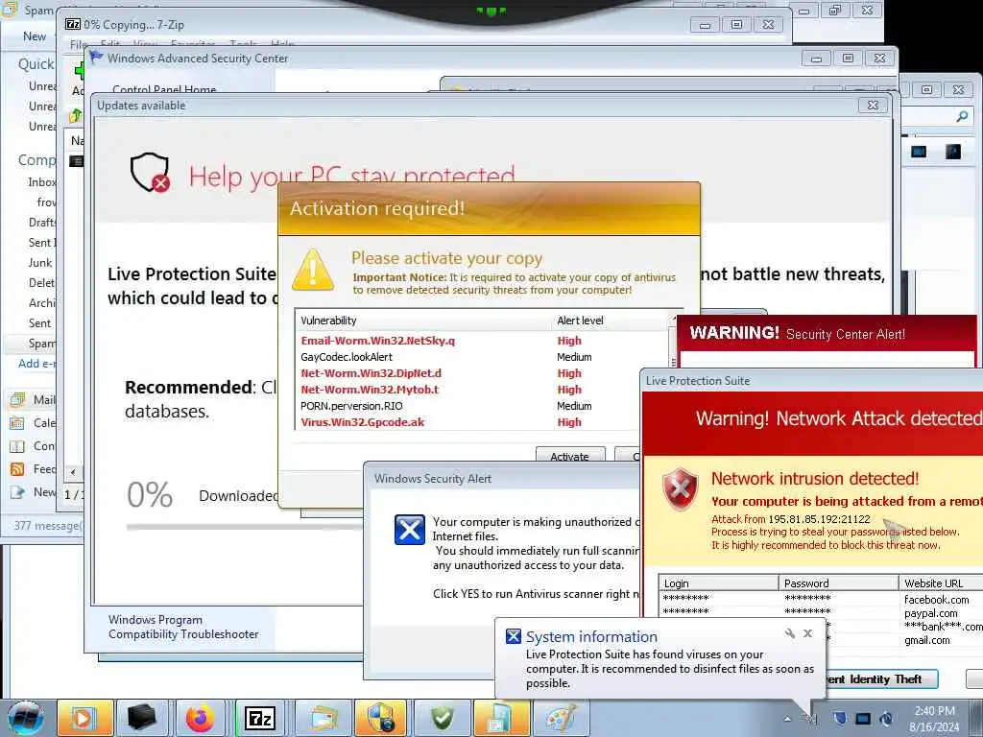Switch to 7-Zip via taskbar icon
Viewport: 983px width, 737px height.
tap(260, 718)
